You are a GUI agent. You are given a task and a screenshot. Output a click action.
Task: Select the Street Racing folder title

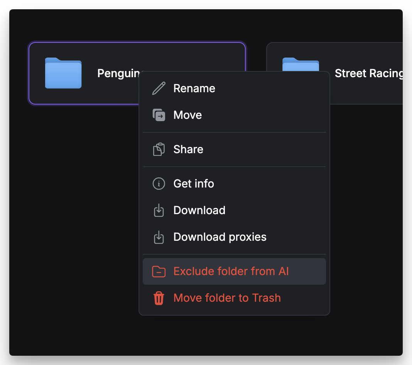pyautogui.click(x=368, y=73)
